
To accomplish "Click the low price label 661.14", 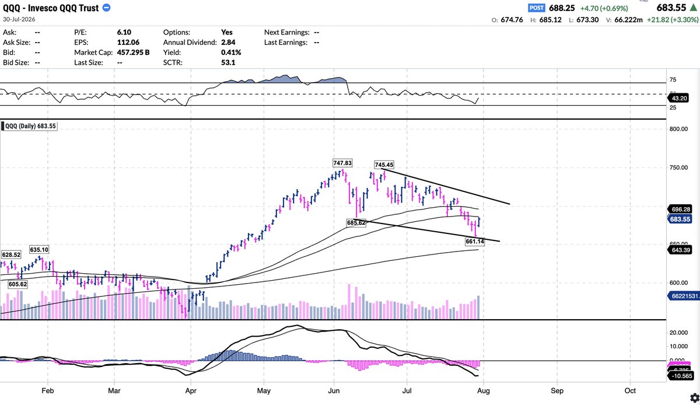I will (475, 242).
